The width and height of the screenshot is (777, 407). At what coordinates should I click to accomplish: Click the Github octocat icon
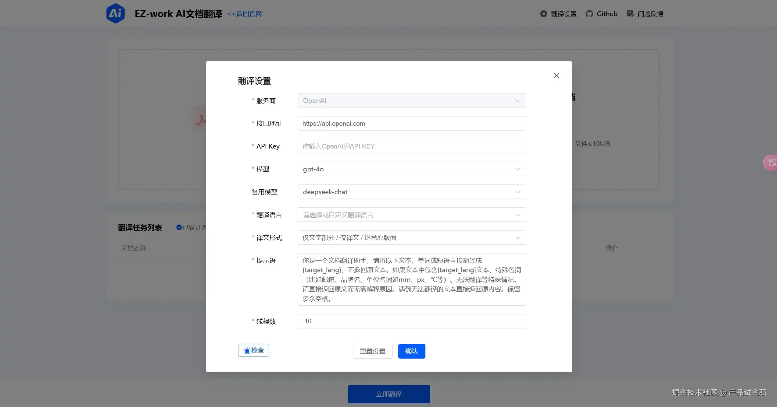(589, 14)
